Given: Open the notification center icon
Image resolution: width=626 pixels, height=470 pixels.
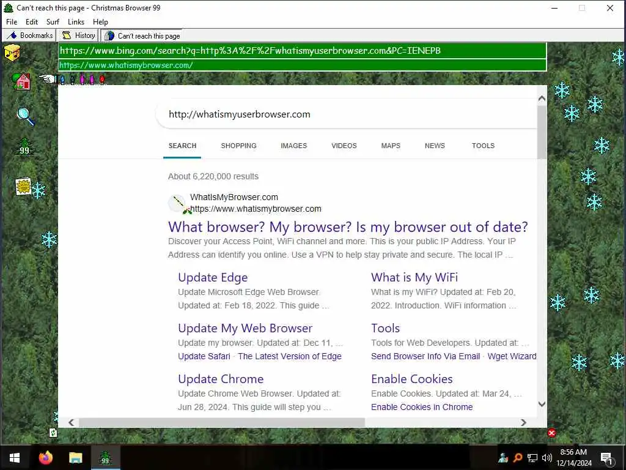Looking at the screenshot, I should pos(607,458).
